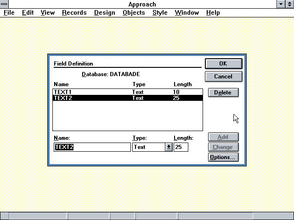Open the Edit menu
294x220 pixels.
pos(28,12)
